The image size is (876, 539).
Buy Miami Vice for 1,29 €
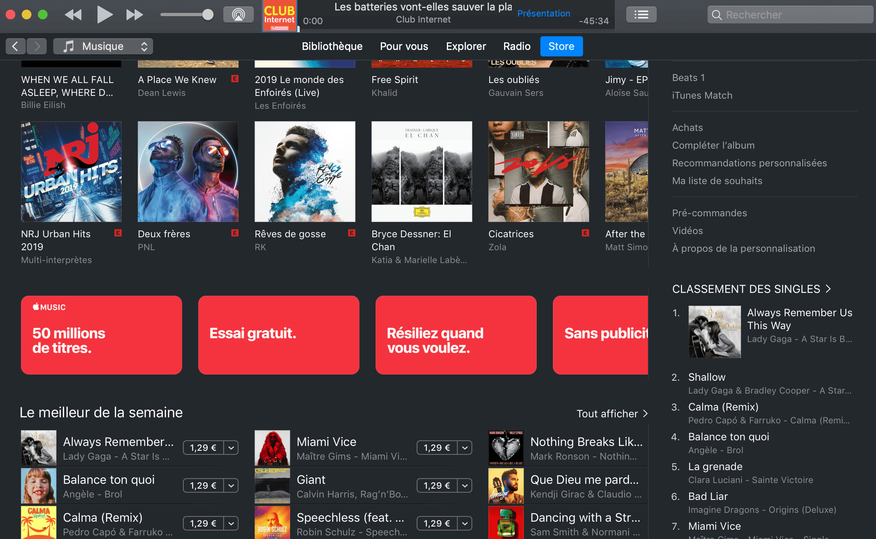click(437, 448)
